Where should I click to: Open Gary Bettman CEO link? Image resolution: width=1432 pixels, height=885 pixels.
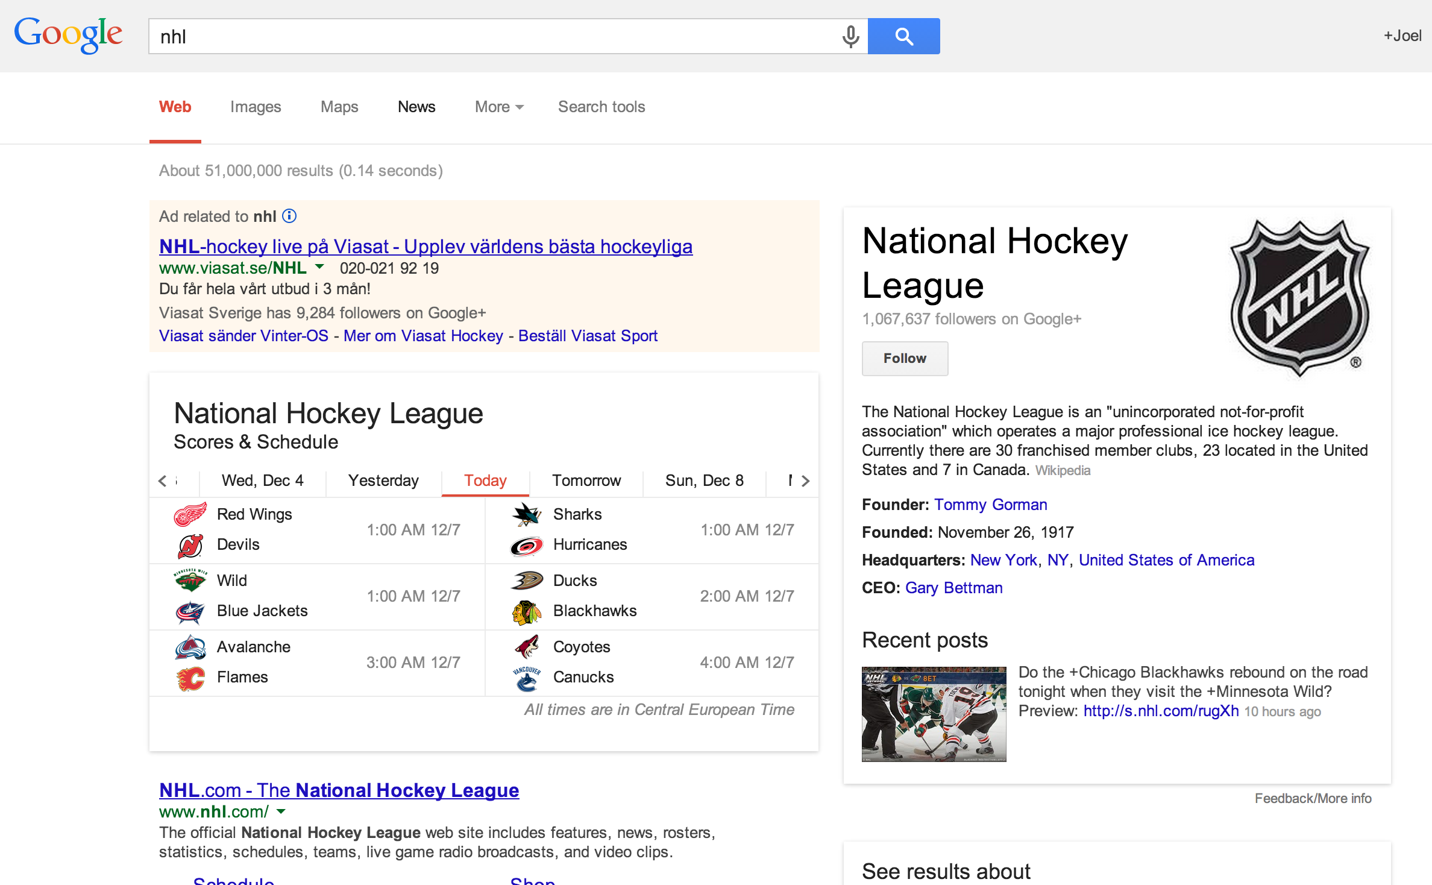click(x=953, y=588)
